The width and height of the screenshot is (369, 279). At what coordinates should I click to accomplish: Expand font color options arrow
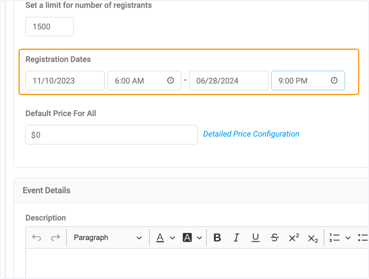pos(172,238)
